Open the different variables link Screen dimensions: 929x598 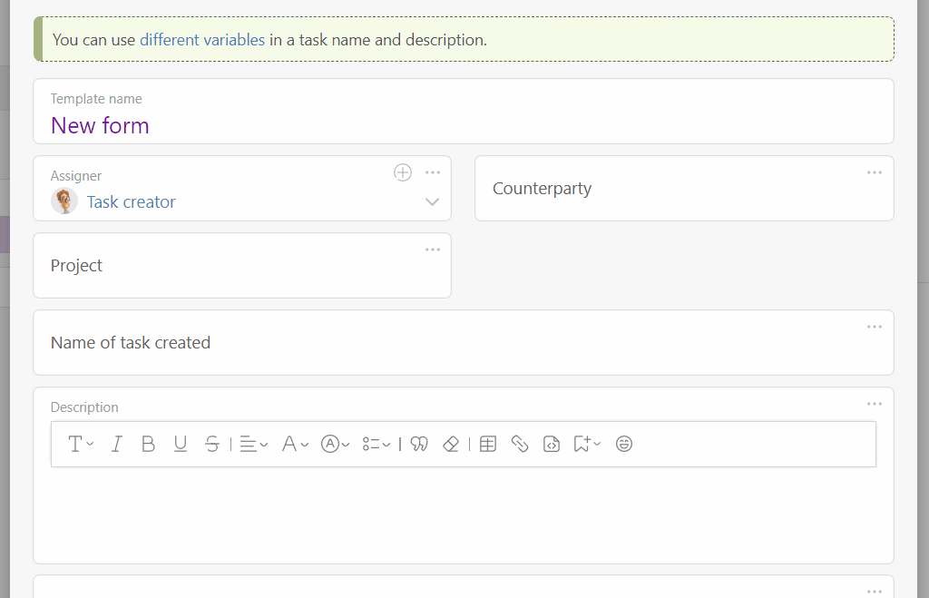(202, 40)
